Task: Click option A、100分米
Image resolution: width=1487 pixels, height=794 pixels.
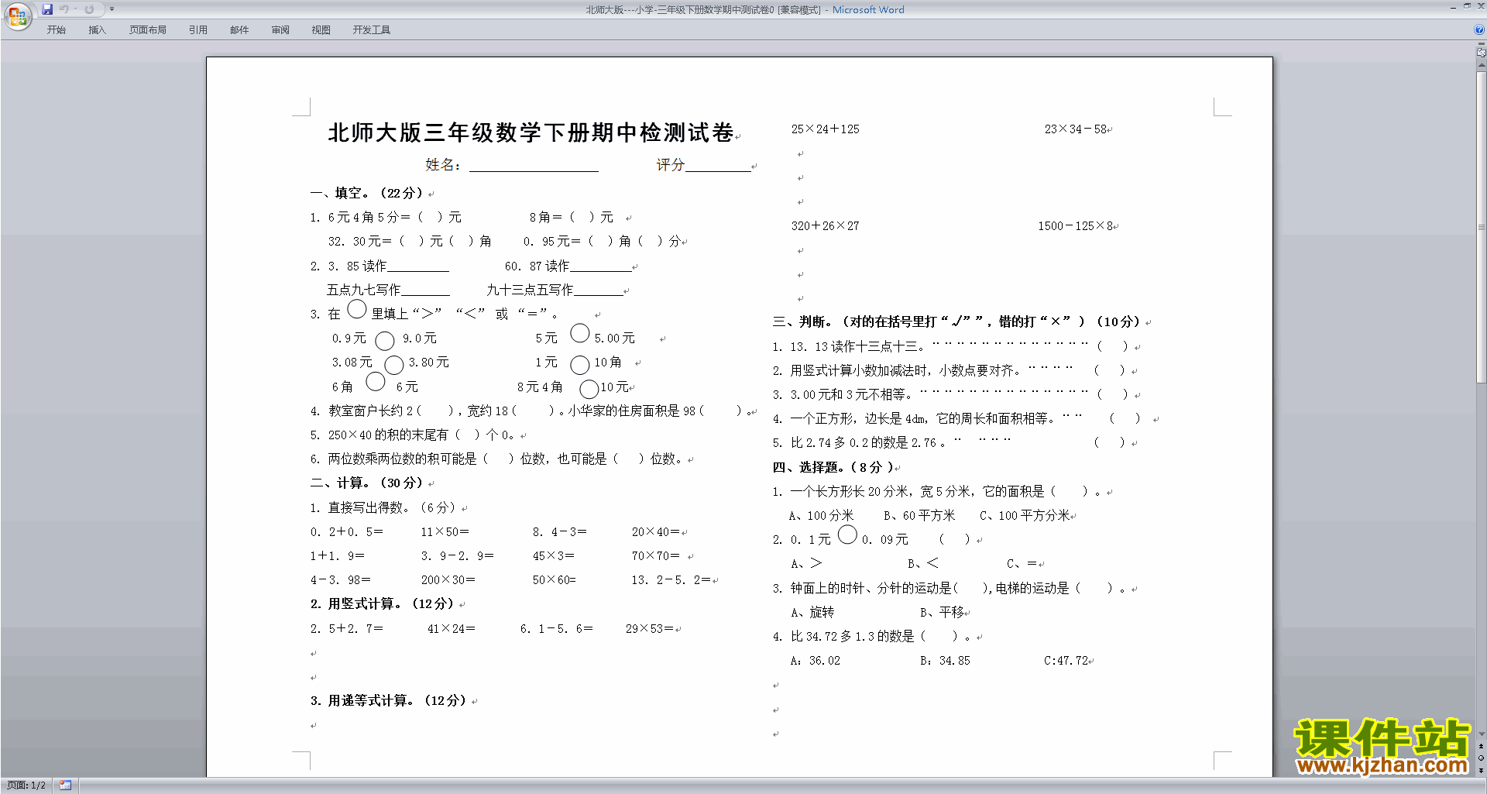Action: coord(821,516)
